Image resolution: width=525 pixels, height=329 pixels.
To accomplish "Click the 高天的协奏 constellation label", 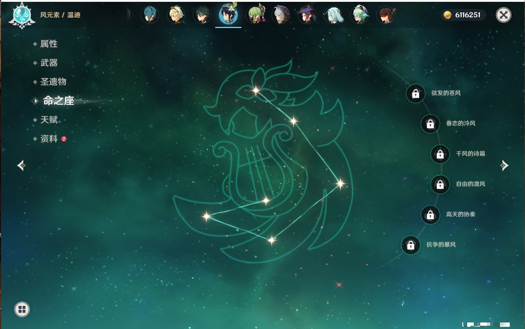I will (x=461, y=214).
